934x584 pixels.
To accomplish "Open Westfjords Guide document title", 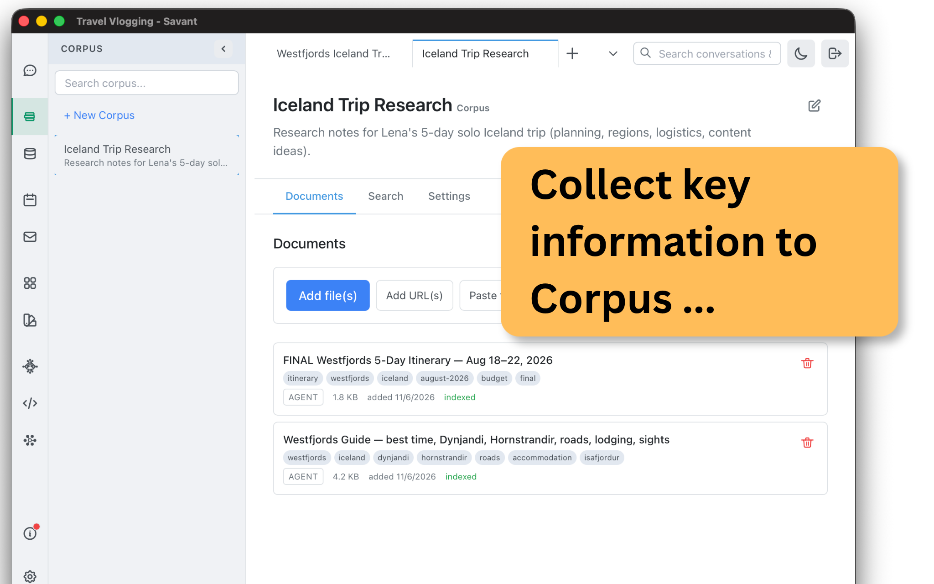I will click(476, 440).
